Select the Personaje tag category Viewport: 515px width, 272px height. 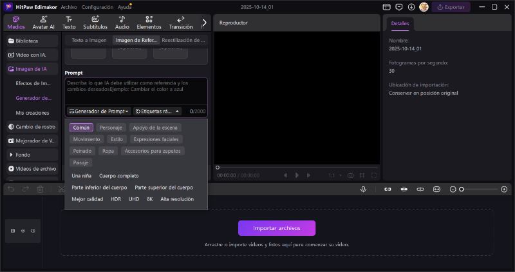click(110, 128)
